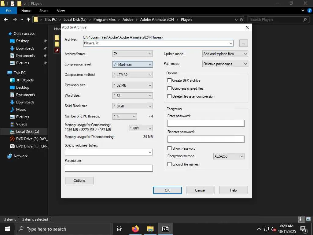This screenshot has width=313, height=235.
Task: Click Program Files breadcrumb
Action: click(x=105, y=20)
